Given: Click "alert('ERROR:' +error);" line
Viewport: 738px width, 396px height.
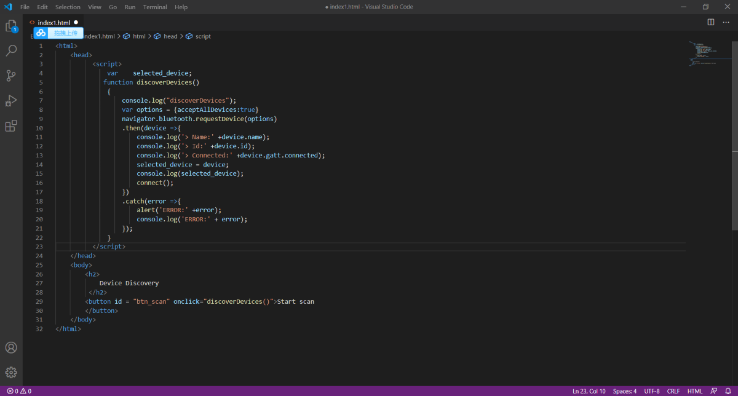Looking at the screenshot, I should pyautogui.click(x=179, y=210).
